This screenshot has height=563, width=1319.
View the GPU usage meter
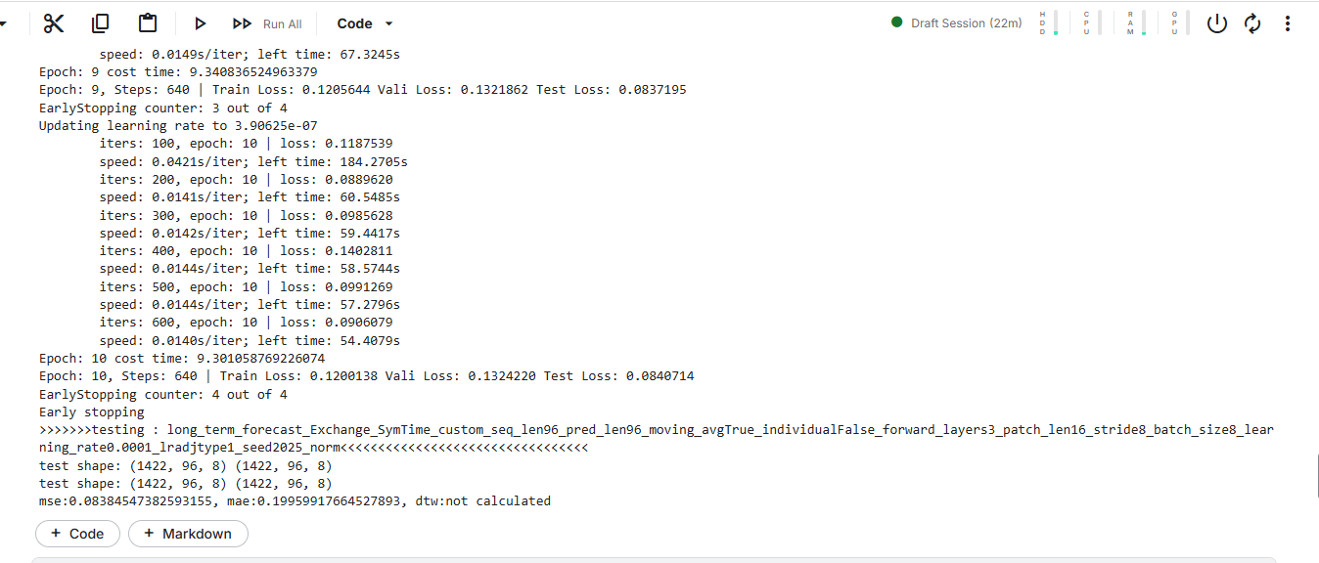[1180, 23]
